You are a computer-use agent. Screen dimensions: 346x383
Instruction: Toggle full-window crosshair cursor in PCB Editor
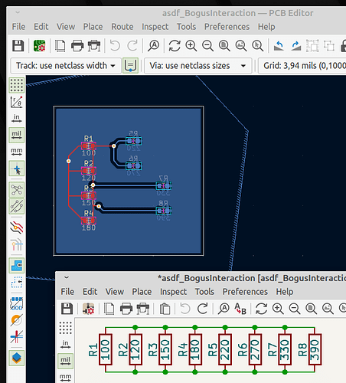click(17, 169)
